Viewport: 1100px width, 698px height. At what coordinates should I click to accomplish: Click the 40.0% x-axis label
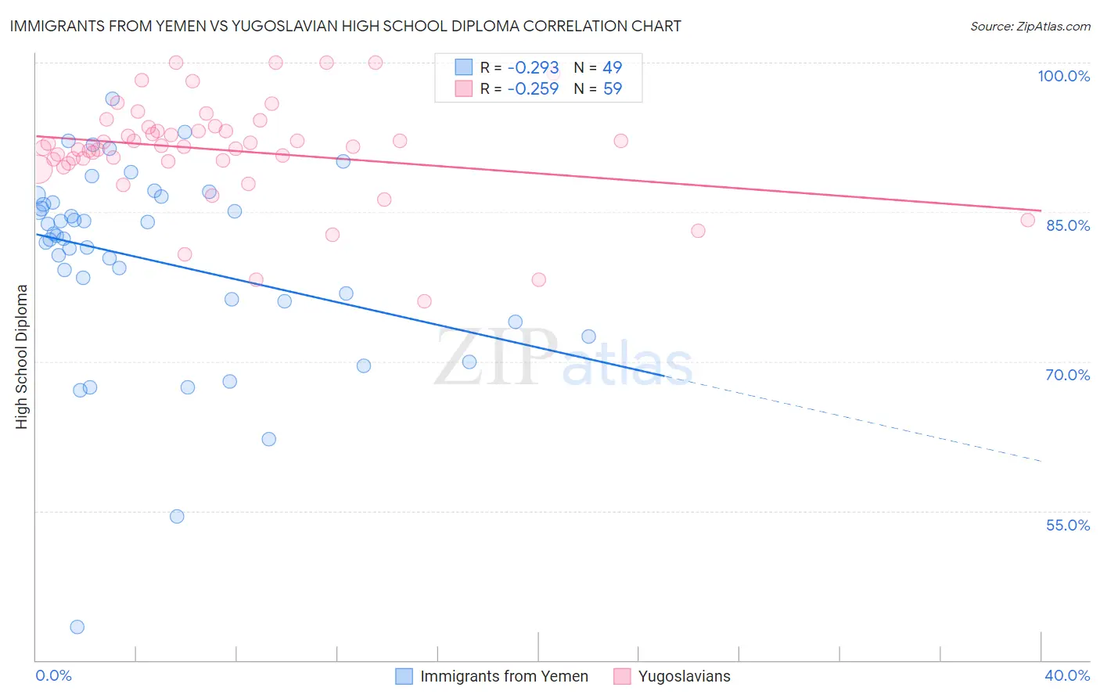(x=1067, y=675)
